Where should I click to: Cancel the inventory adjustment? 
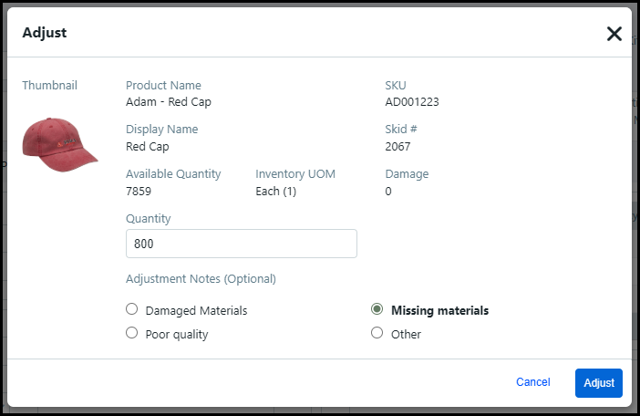coord(532,382)
